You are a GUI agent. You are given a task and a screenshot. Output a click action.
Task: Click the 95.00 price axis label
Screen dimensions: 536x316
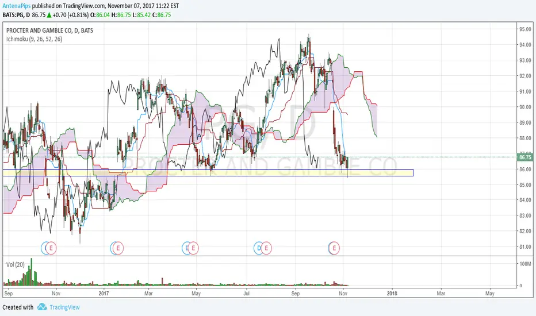click(x=526, y=29)
